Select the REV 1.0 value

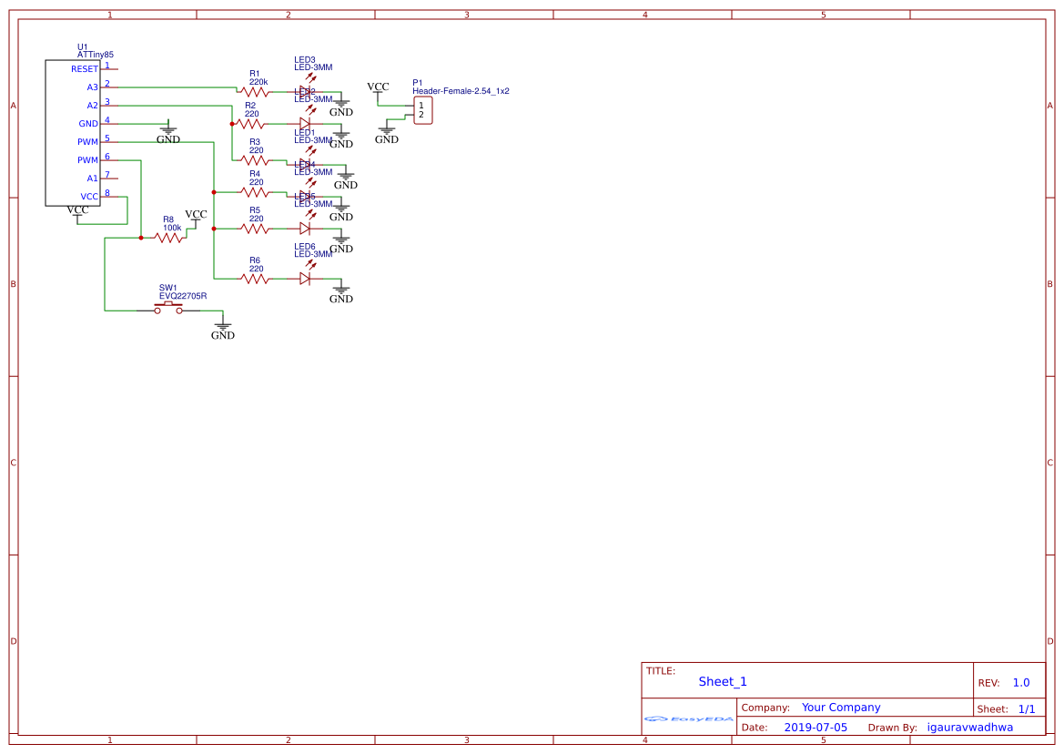(x=1021, y=683)
